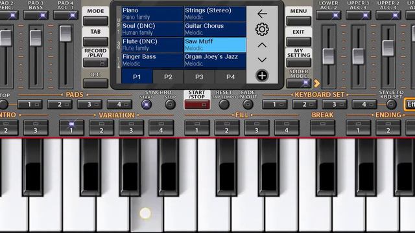Click the down chevron in display panel
This screenshot has height=233, width=415.
coord(262,60)
